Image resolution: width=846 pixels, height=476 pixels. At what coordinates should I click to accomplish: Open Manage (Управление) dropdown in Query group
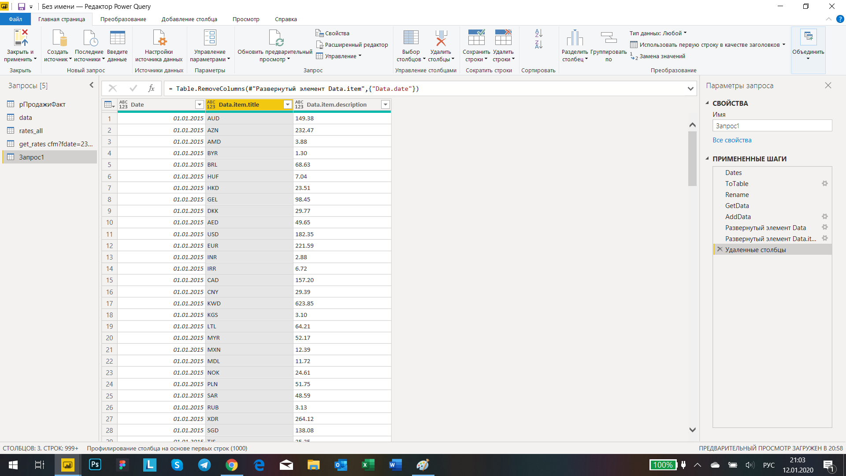338,56
